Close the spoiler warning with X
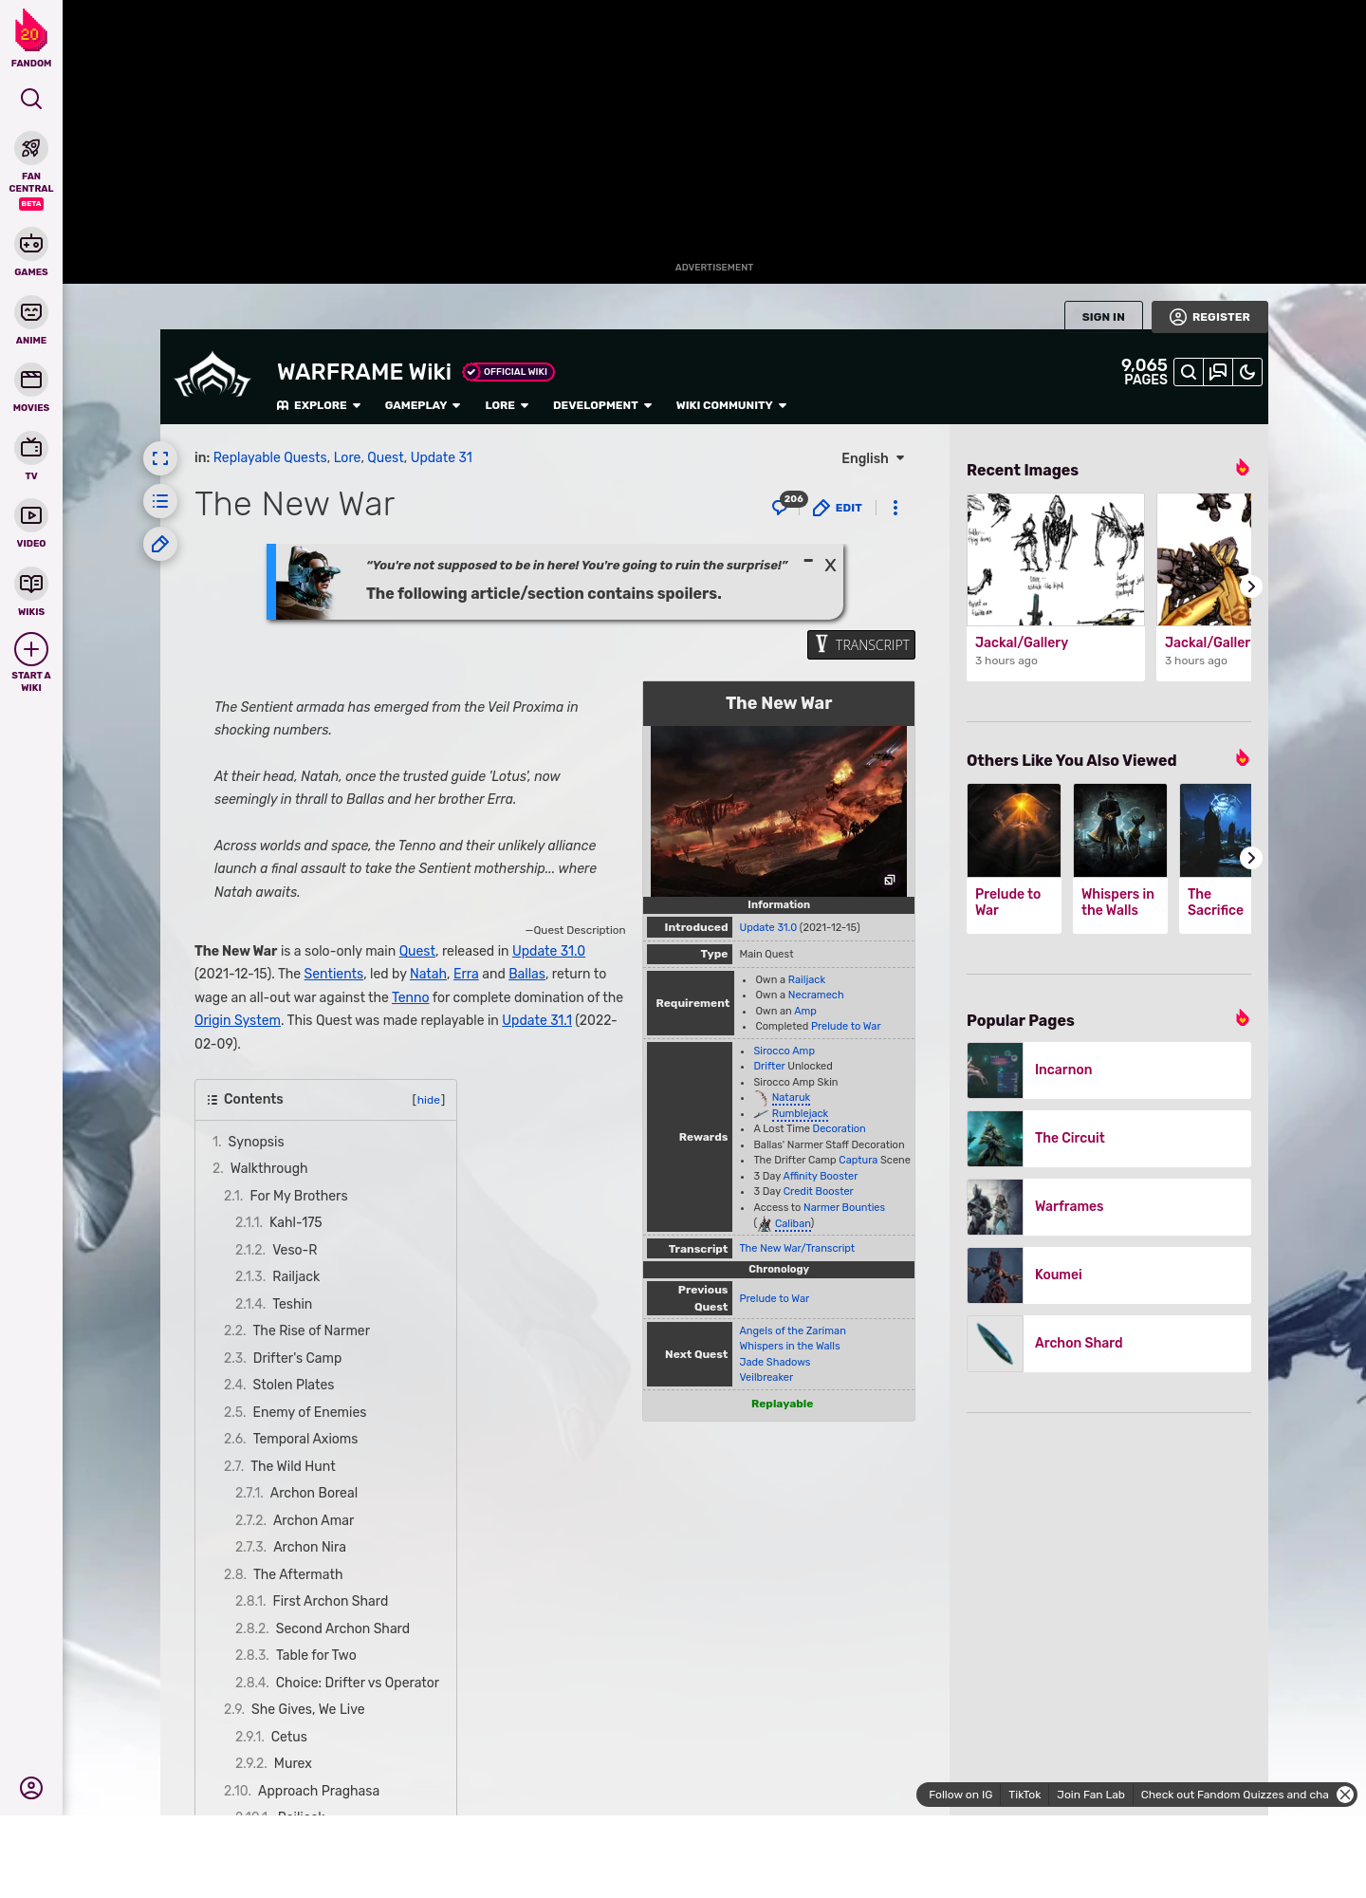 830,566
